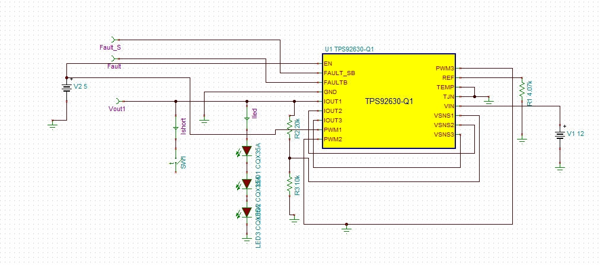Click the Fault_S net label text
Image resolution: width=600 pixels, height=266 pixels.
pos(110,47)
